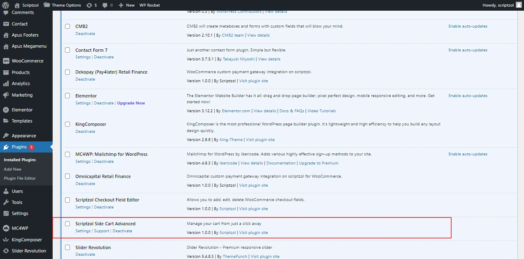The width and height of the screenshot is (524, 259).
Task: Click the Analytics bar-chart icon
Action: pos(6,83)
